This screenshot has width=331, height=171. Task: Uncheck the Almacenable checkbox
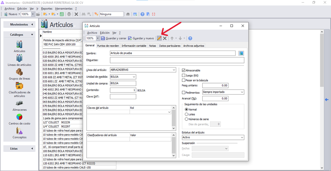[184, 70]
